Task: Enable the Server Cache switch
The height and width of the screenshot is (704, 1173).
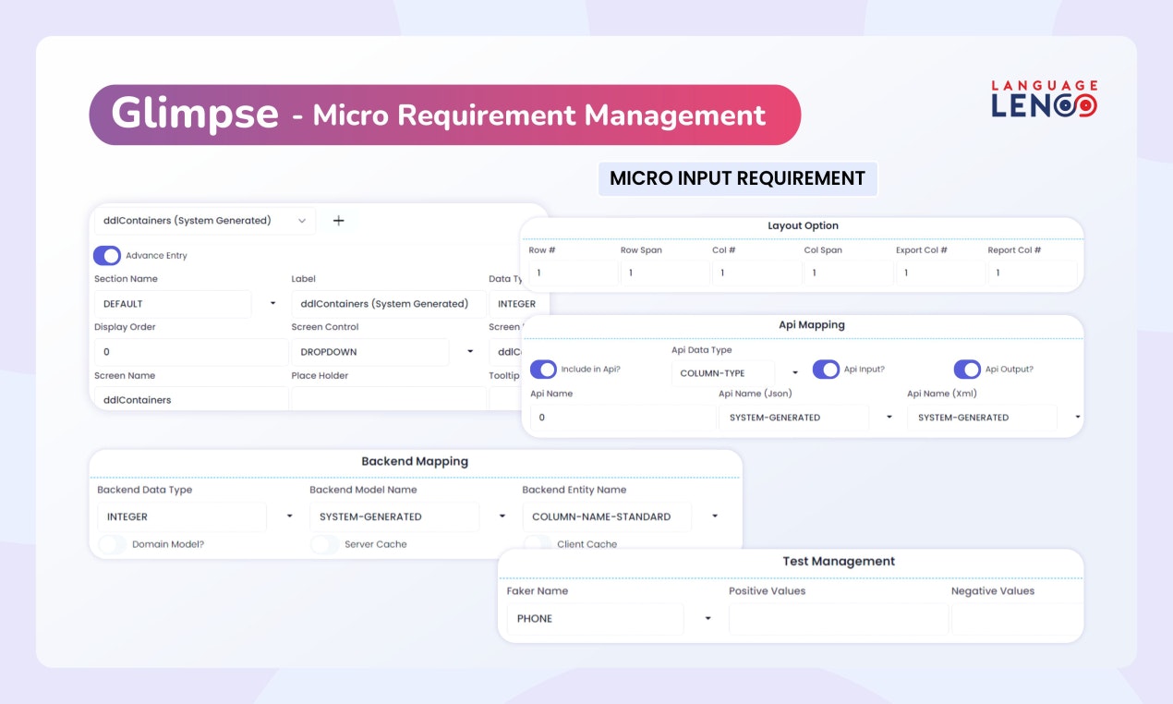Action: 324,544
